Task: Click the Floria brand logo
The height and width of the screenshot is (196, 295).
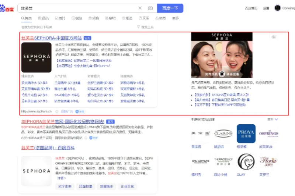Action: pyautogui.click(x=269, y=161)
